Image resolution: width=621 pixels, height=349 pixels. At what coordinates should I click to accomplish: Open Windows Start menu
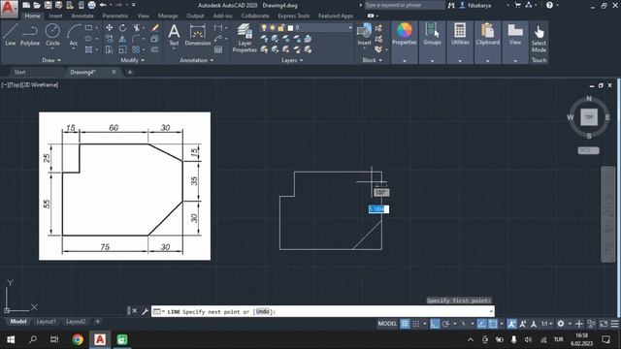point(11,339)
